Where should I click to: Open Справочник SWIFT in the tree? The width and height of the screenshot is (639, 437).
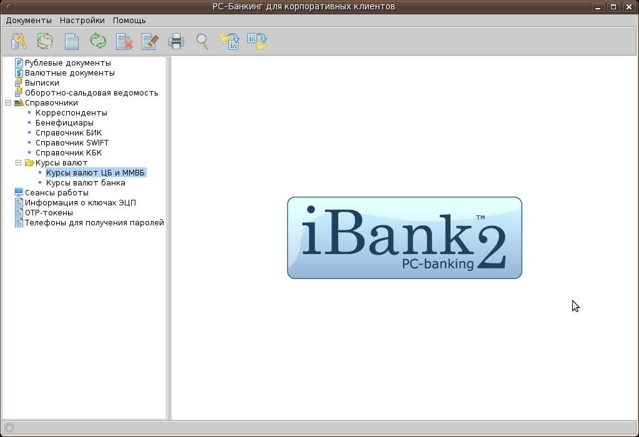pos(72,143)
